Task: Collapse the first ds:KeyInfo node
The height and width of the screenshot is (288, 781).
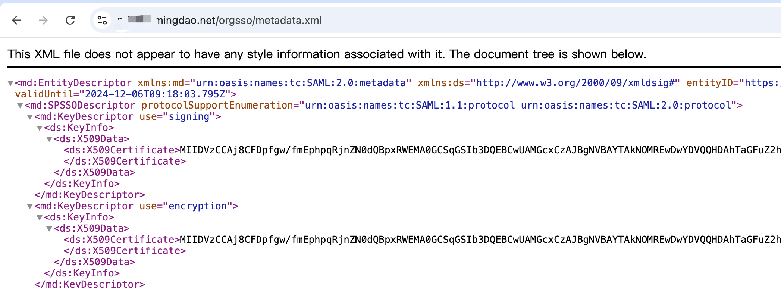Action: pos(40,128)
